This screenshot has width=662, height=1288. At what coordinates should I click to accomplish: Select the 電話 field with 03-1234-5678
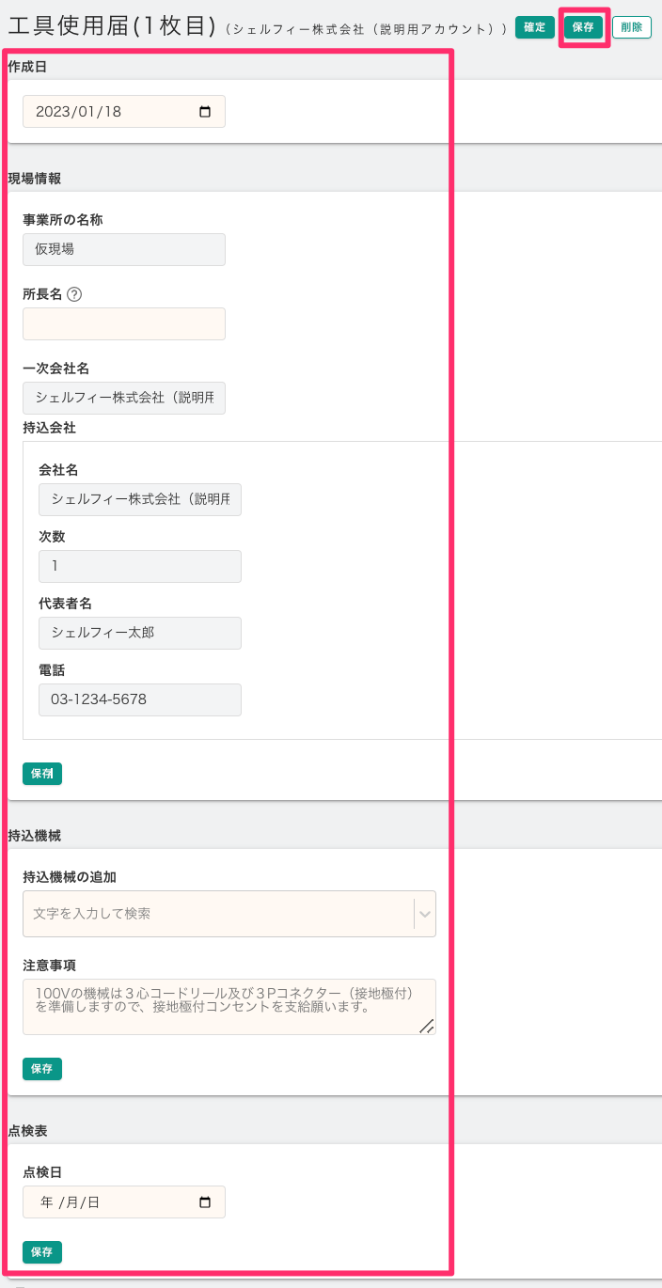pos(140,699)
